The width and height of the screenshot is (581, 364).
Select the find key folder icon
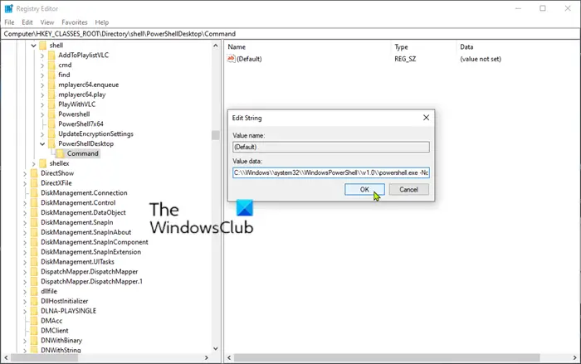click(x=51, y=75)
